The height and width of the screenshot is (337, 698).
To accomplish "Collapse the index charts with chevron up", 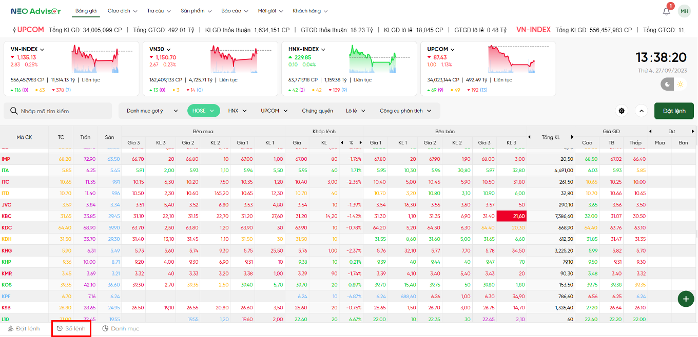I will [x=641, y=111].
